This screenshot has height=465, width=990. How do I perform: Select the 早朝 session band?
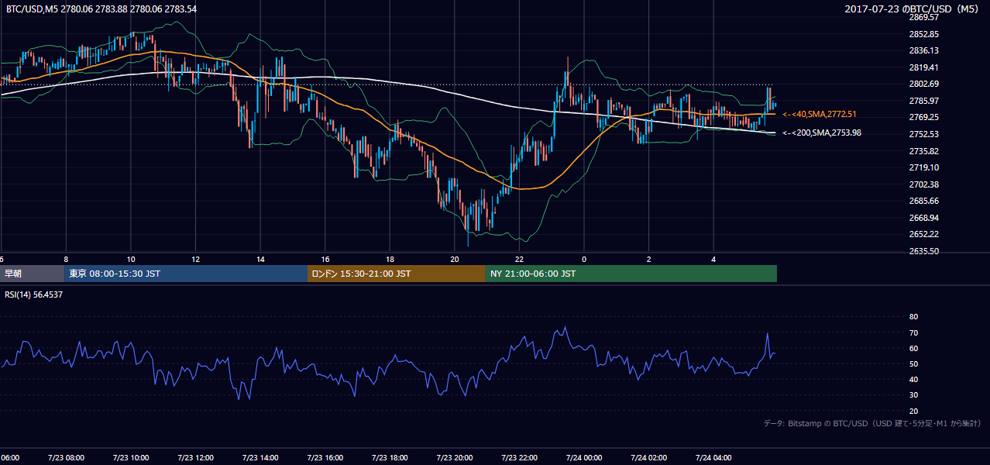pos(33,274)
